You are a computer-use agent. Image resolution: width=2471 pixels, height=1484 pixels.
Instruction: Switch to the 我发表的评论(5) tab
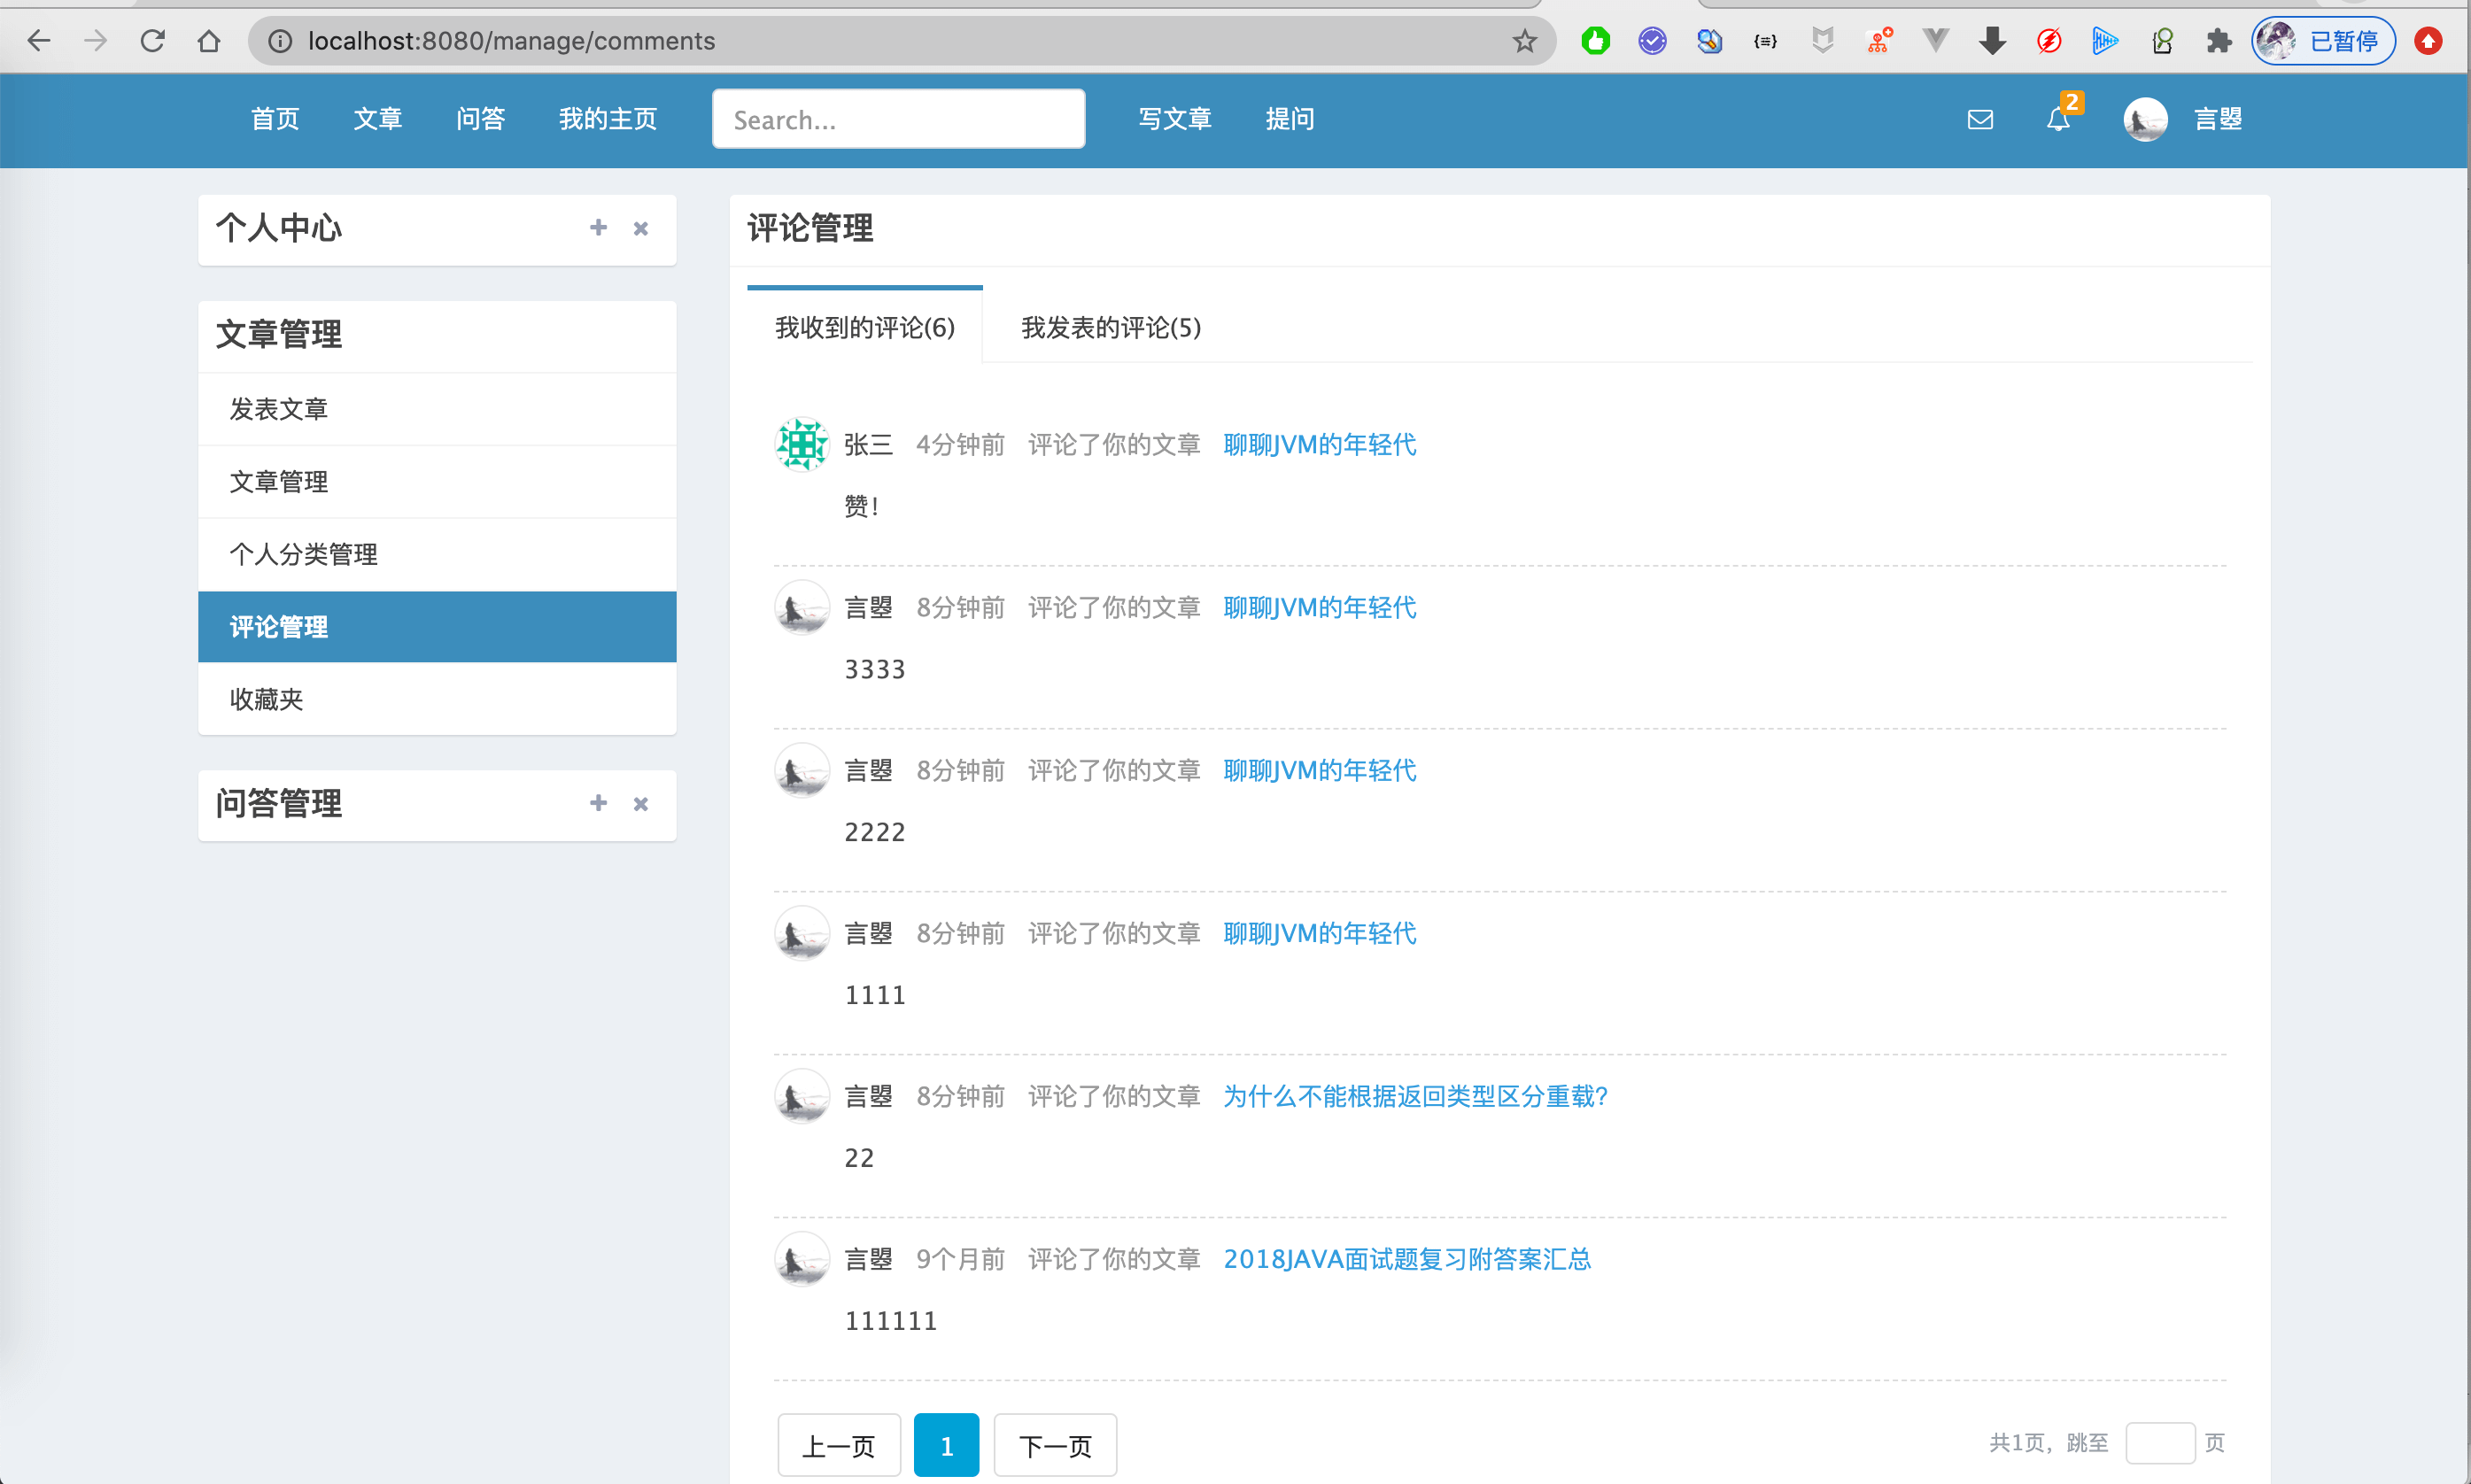(x=1110, y=328)
